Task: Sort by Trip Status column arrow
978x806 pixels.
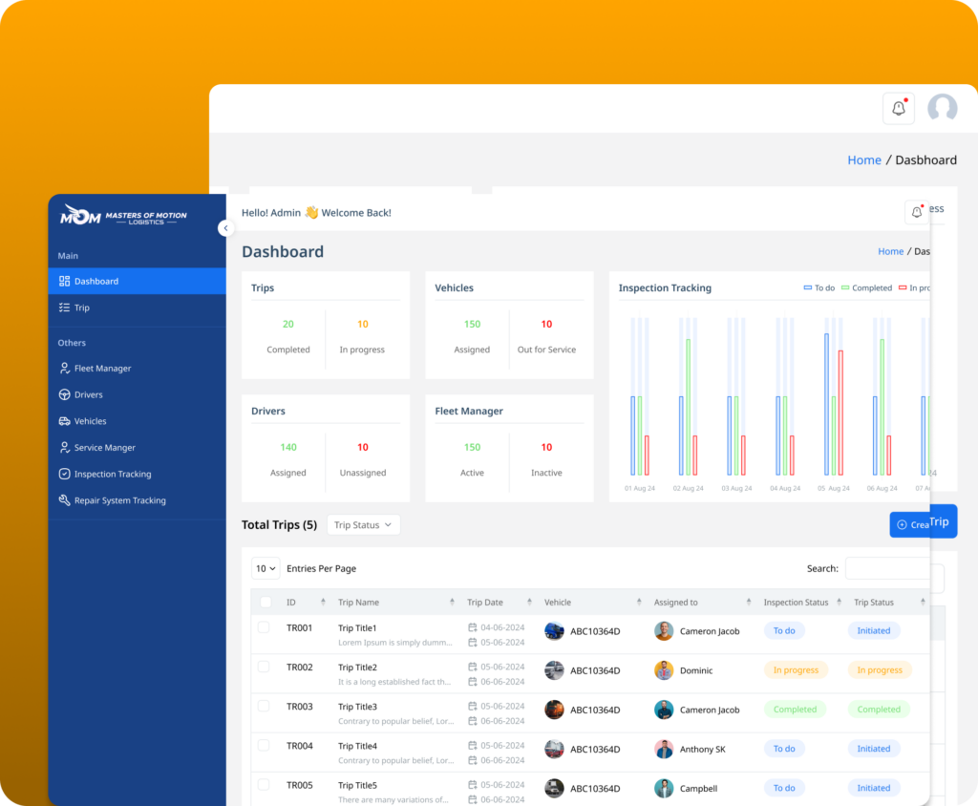Action: tap(924, 602)
